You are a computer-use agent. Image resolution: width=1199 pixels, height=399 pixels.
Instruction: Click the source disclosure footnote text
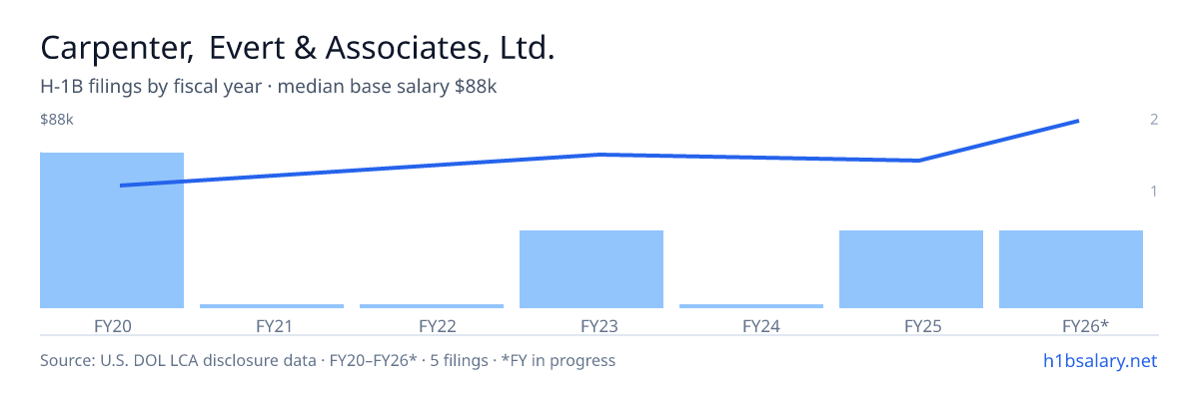(328, 360)
